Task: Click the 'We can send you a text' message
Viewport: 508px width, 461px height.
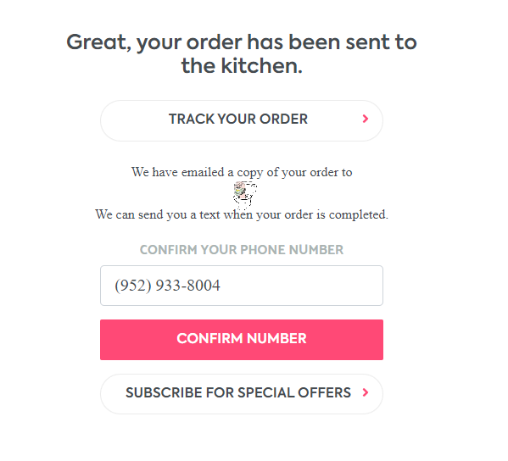Action: tap(242, 214)
